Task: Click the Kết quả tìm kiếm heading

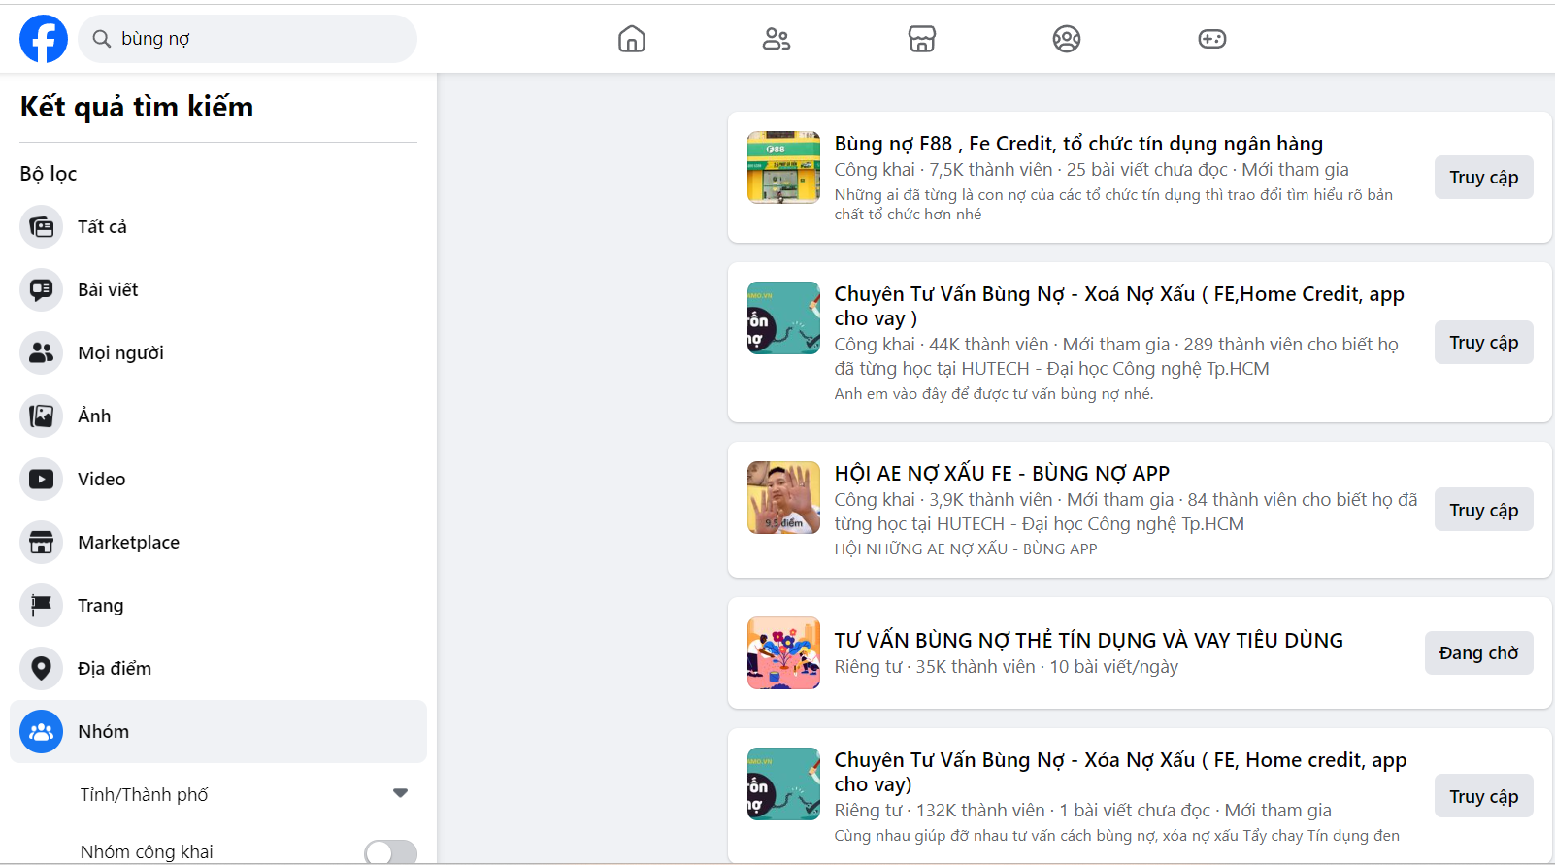Action: click(137, 107)
